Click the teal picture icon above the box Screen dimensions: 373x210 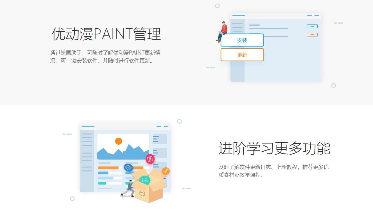(x=145, y=180)
